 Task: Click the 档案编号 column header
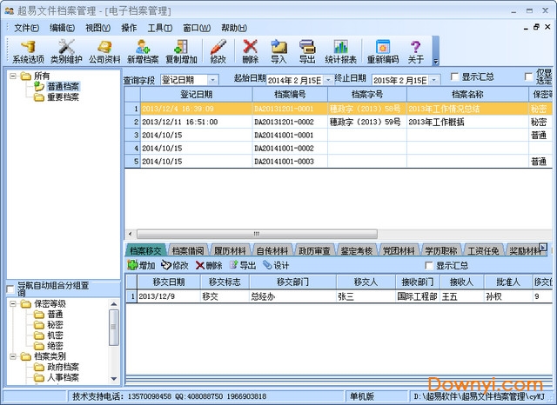click(x=290, y=95)
